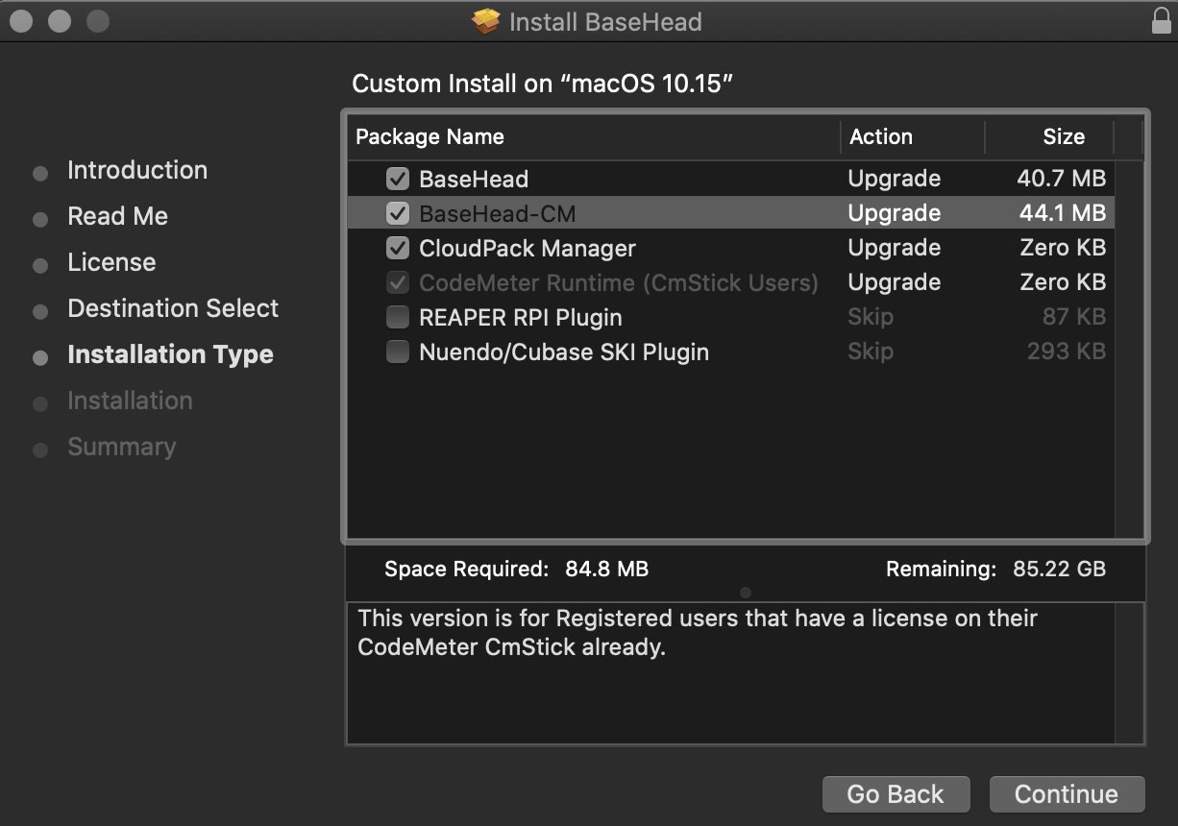
Task: Click Skip action for Nuendo/Cubase SKI Plugin
Action: pos(871,352)
